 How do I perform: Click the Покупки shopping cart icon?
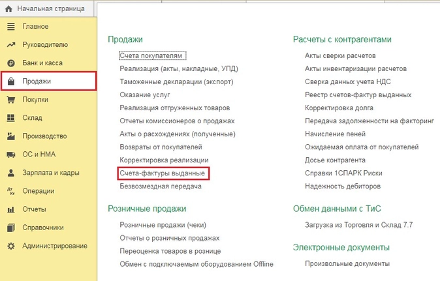click(10, 100)
